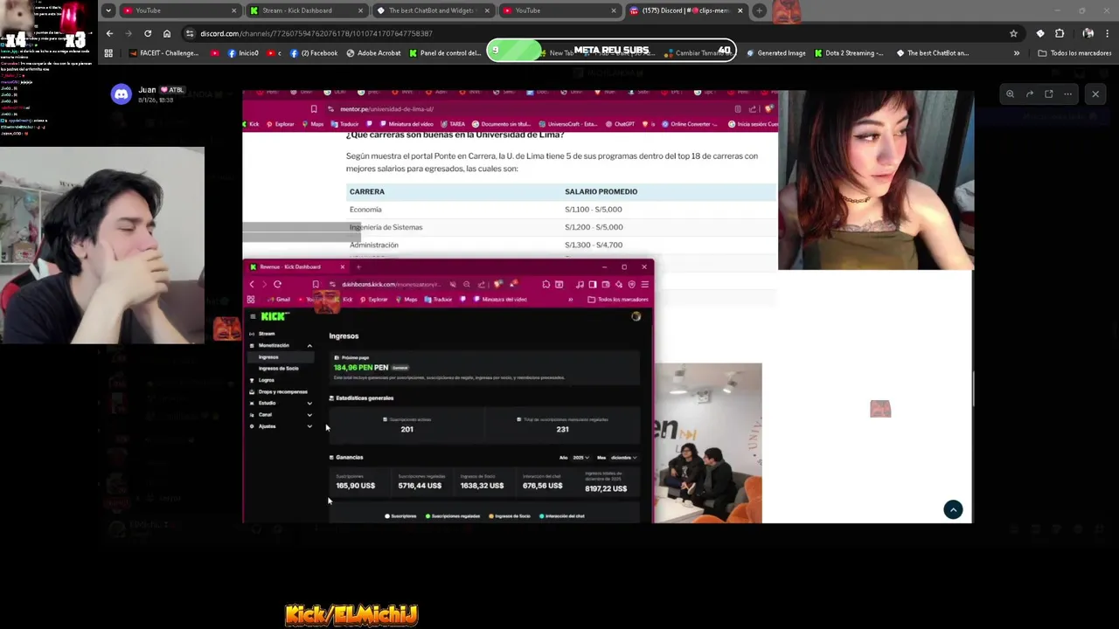Show more bookmarks with the double chevron
Screen dimensions: 1119x629
(x=1016, y=53)
